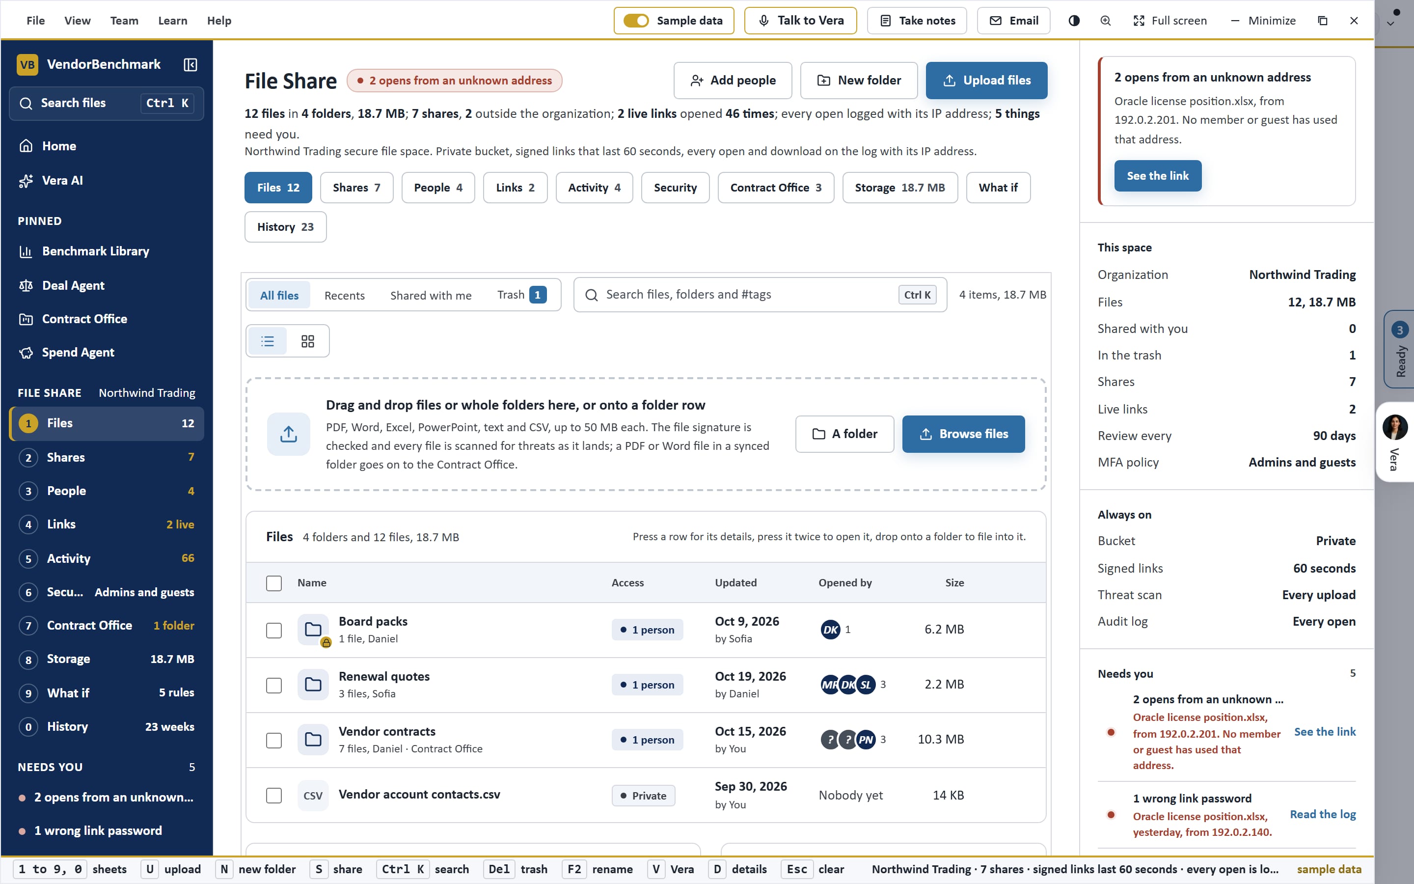Click Add people button

tap(733, 81)
